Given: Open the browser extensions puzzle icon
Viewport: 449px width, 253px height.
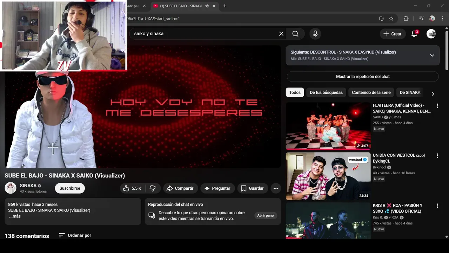Looking at the screenshot, I should pos(406,19).
